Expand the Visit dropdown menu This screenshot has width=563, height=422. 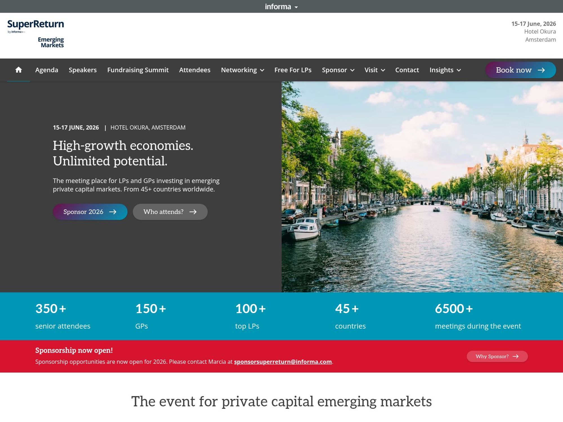point(383,70)
